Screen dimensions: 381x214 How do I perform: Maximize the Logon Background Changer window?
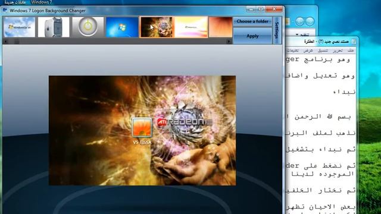[x=261, y=10]
